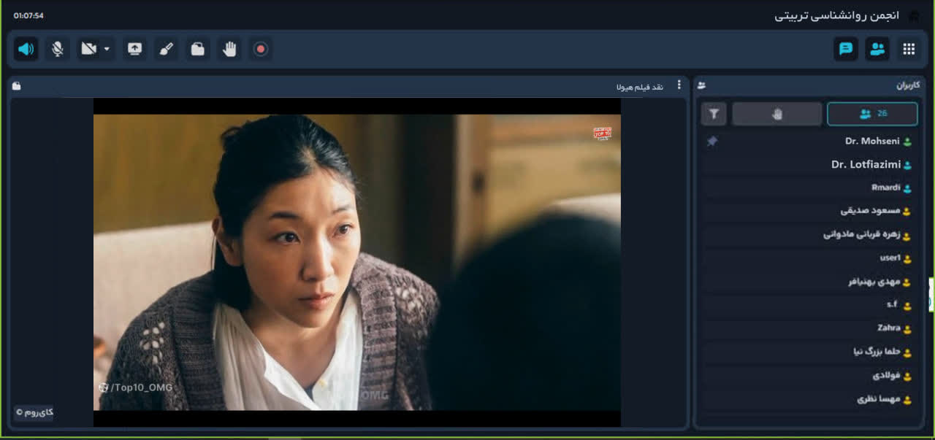The height and width of the screenshot is (440, 935).
Task: Filter the users list
Action: point(714,114)
